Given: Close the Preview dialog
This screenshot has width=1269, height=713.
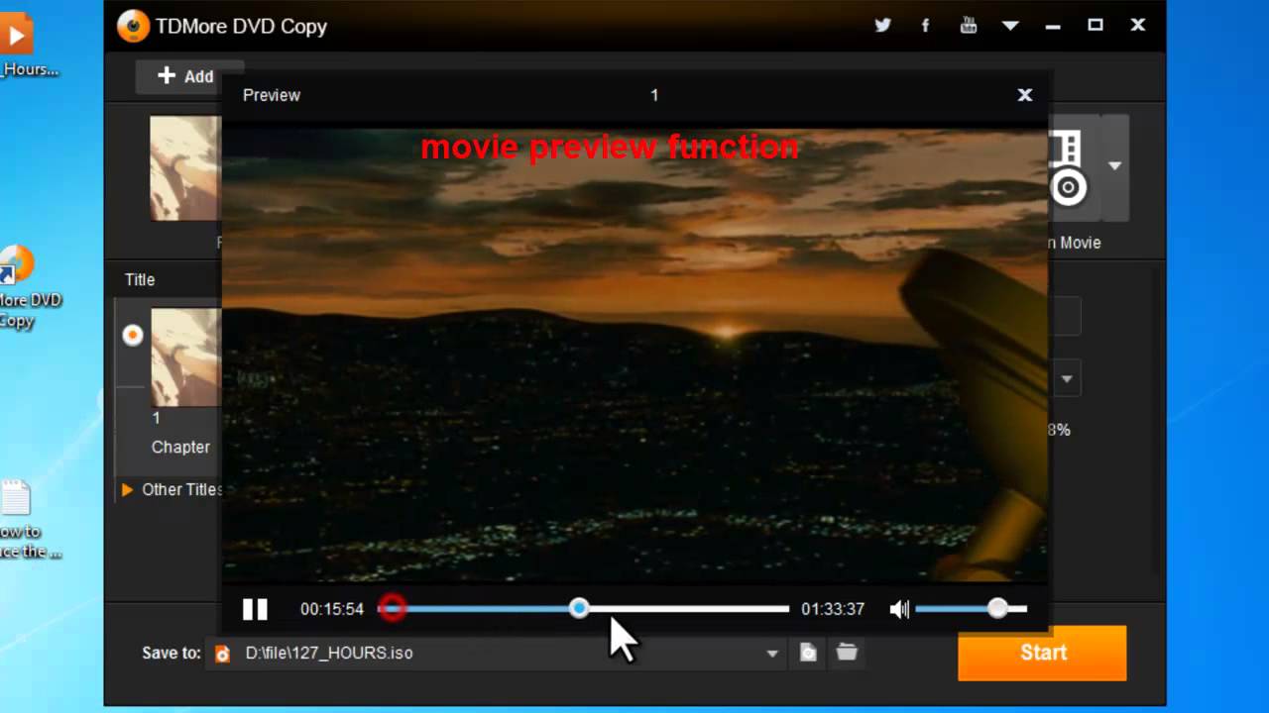Looking at the screenshot, I should click(1025, 95).
